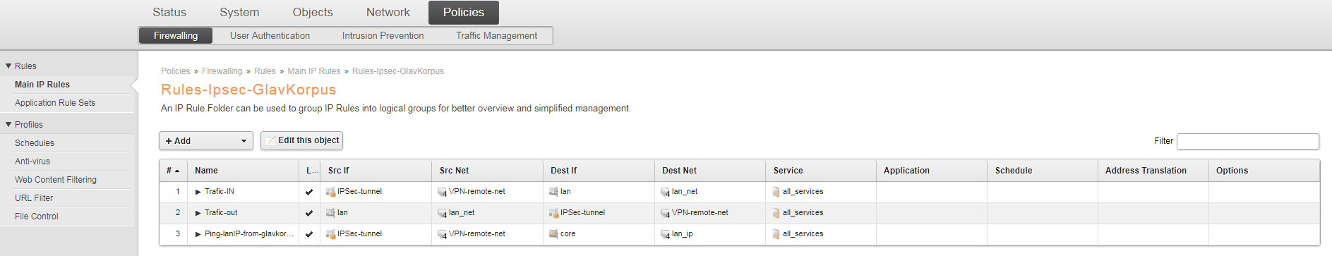Open the Add dropdown menu

coord(206,141)
